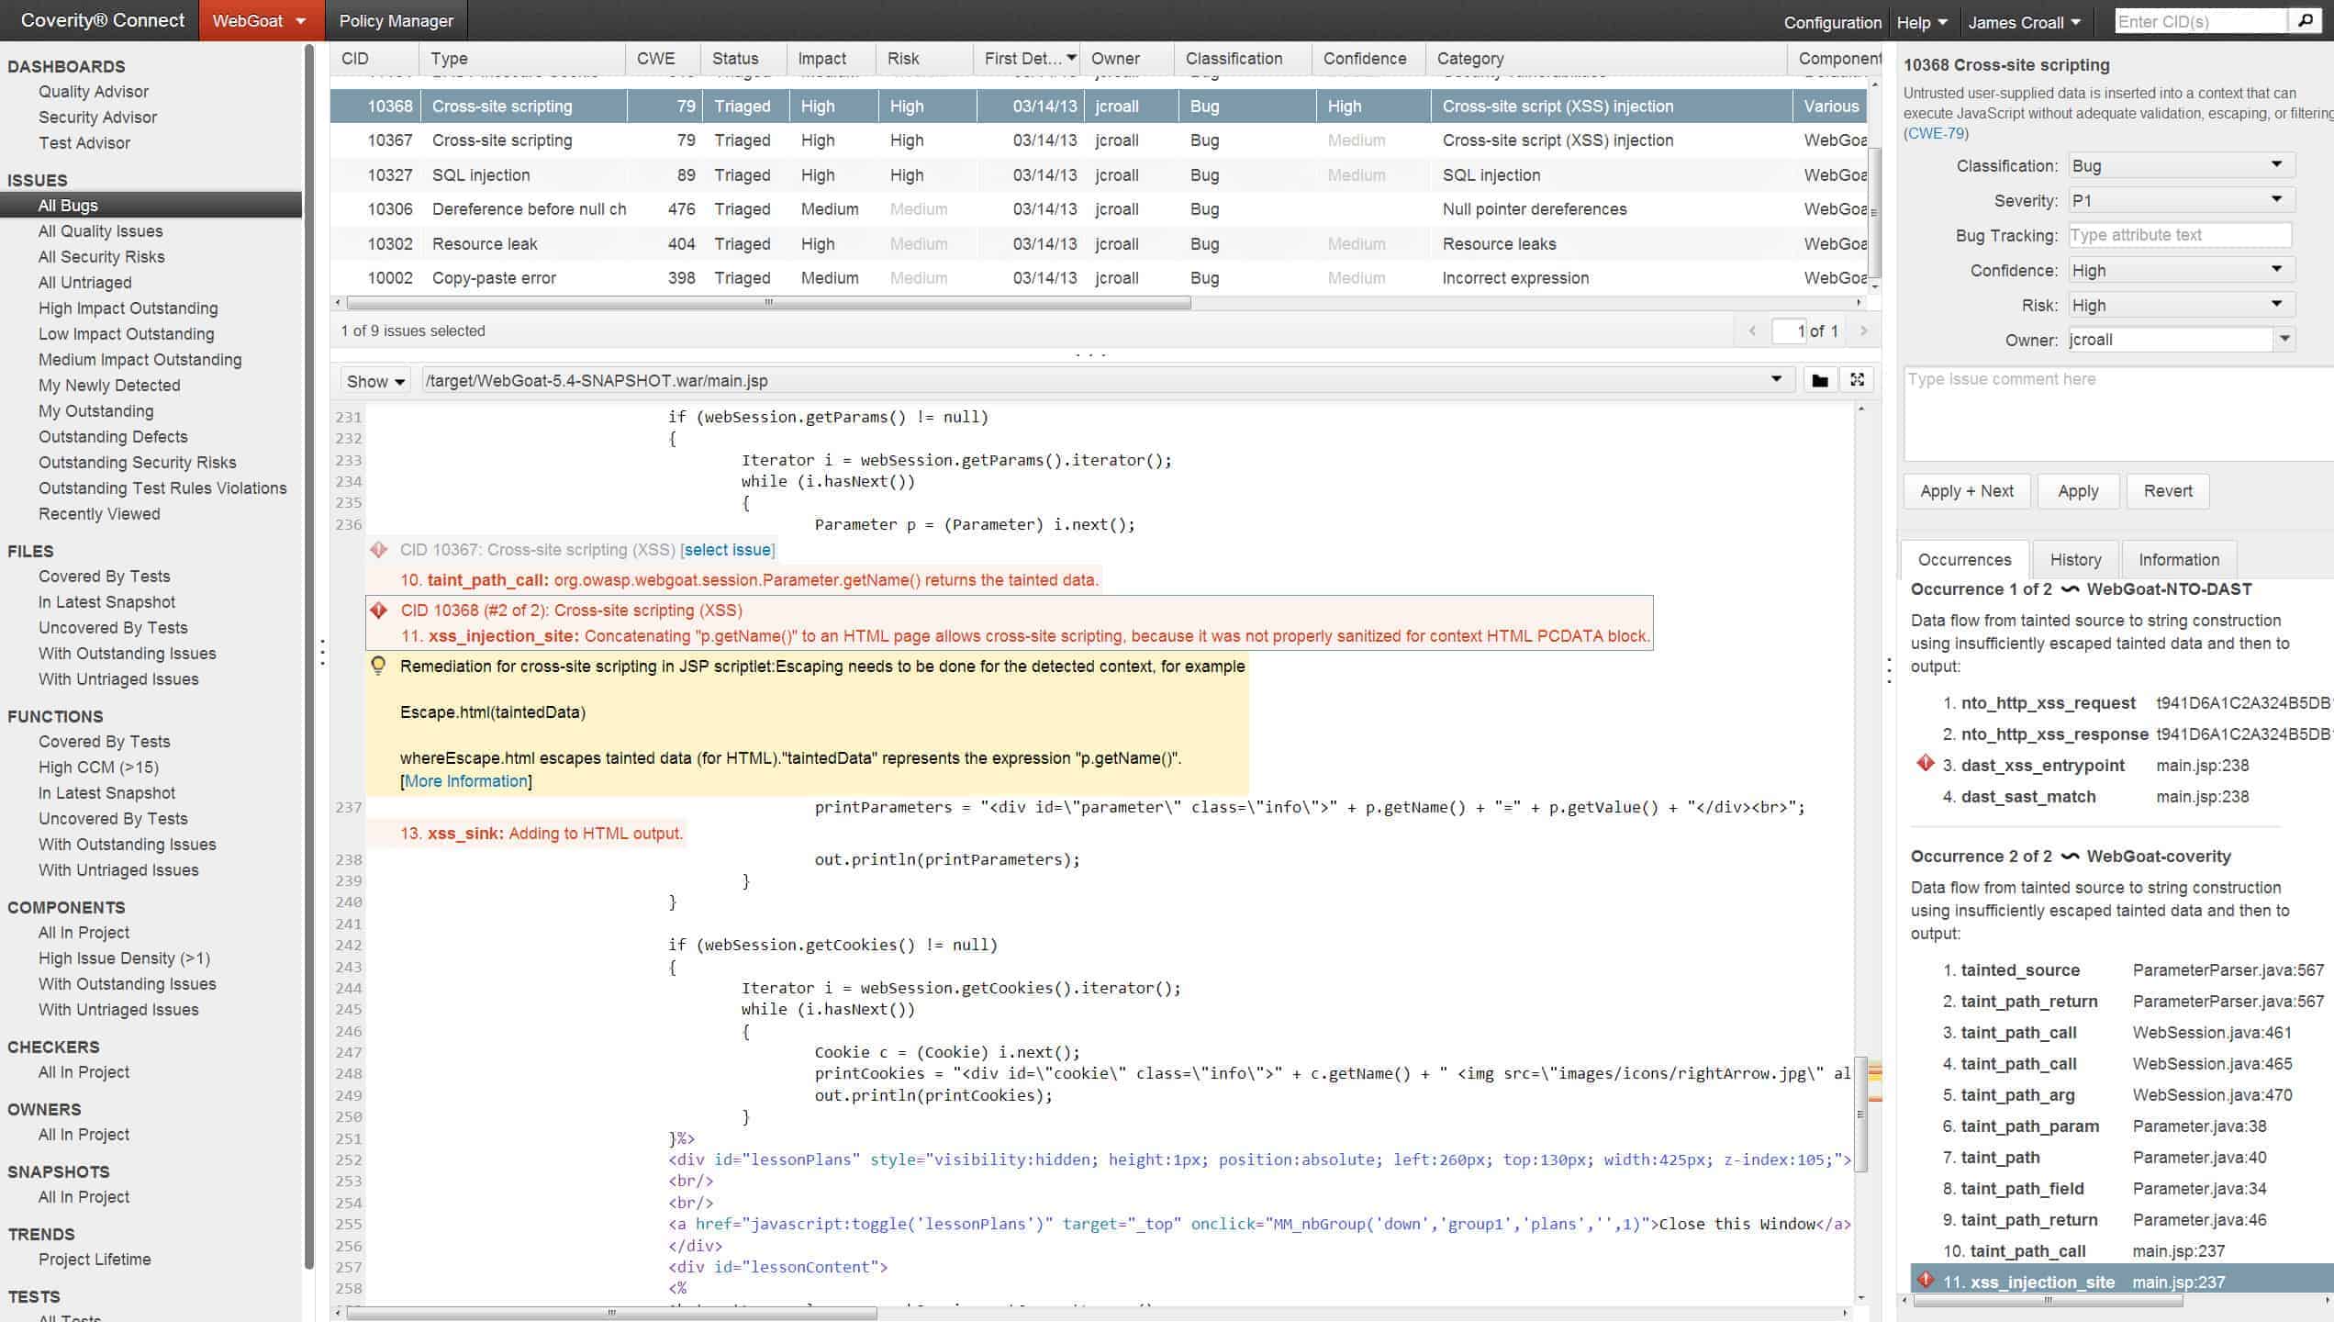Maximize the source code pane
Image resolution: width=2334 pixels, height=1322 pixels.
(1857, 380)
